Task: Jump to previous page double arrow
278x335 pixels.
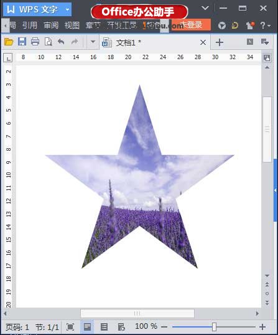Action: click(267, 285)
